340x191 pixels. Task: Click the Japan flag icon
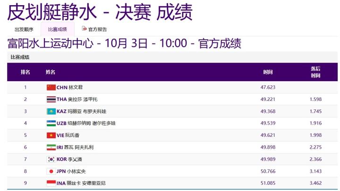pos(51,171)
